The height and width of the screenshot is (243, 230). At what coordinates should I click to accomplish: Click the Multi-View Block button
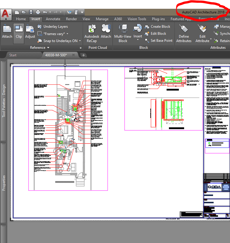click(x=123, y=33)
